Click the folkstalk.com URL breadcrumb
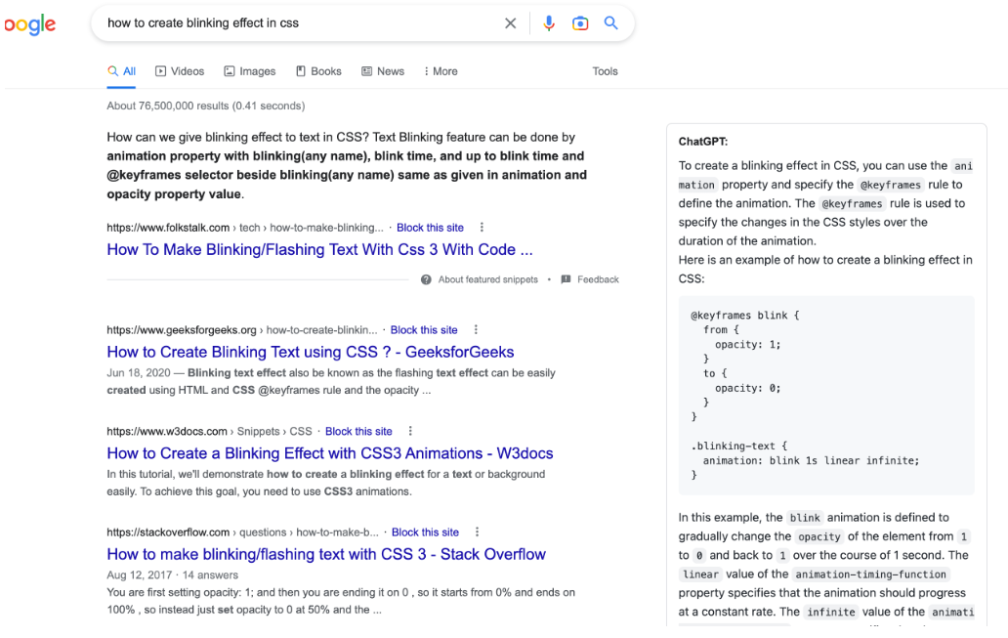 [x=245, y=228]
